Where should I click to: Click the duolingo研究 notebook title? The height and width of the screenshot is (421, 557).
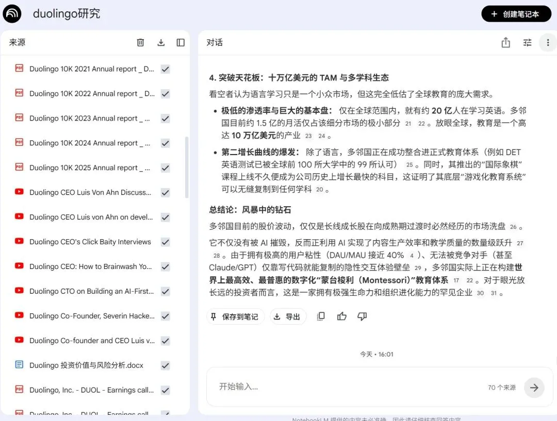[x=67, y=14]
